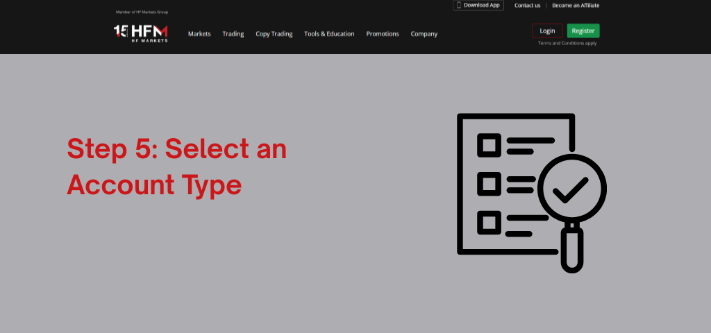This screenshot has width=711, height=333.
Task: Follow the Become an Affiliate link
Action: 576,6
